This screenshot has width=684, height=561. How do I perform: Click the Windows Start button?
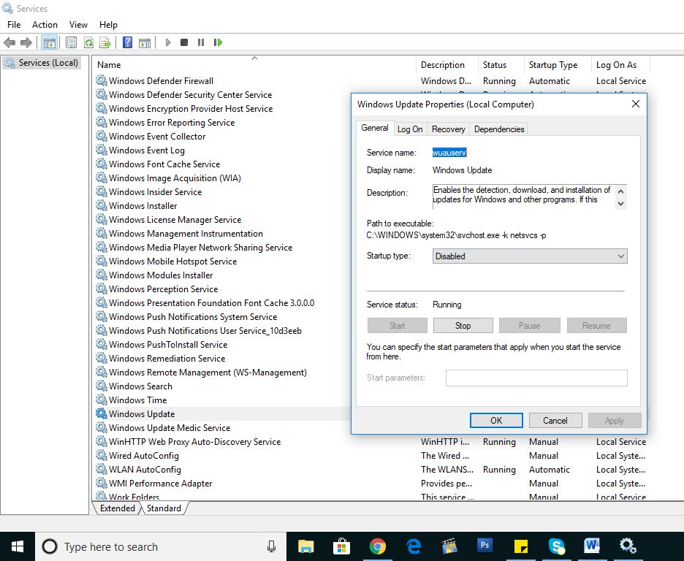[18, 546]
